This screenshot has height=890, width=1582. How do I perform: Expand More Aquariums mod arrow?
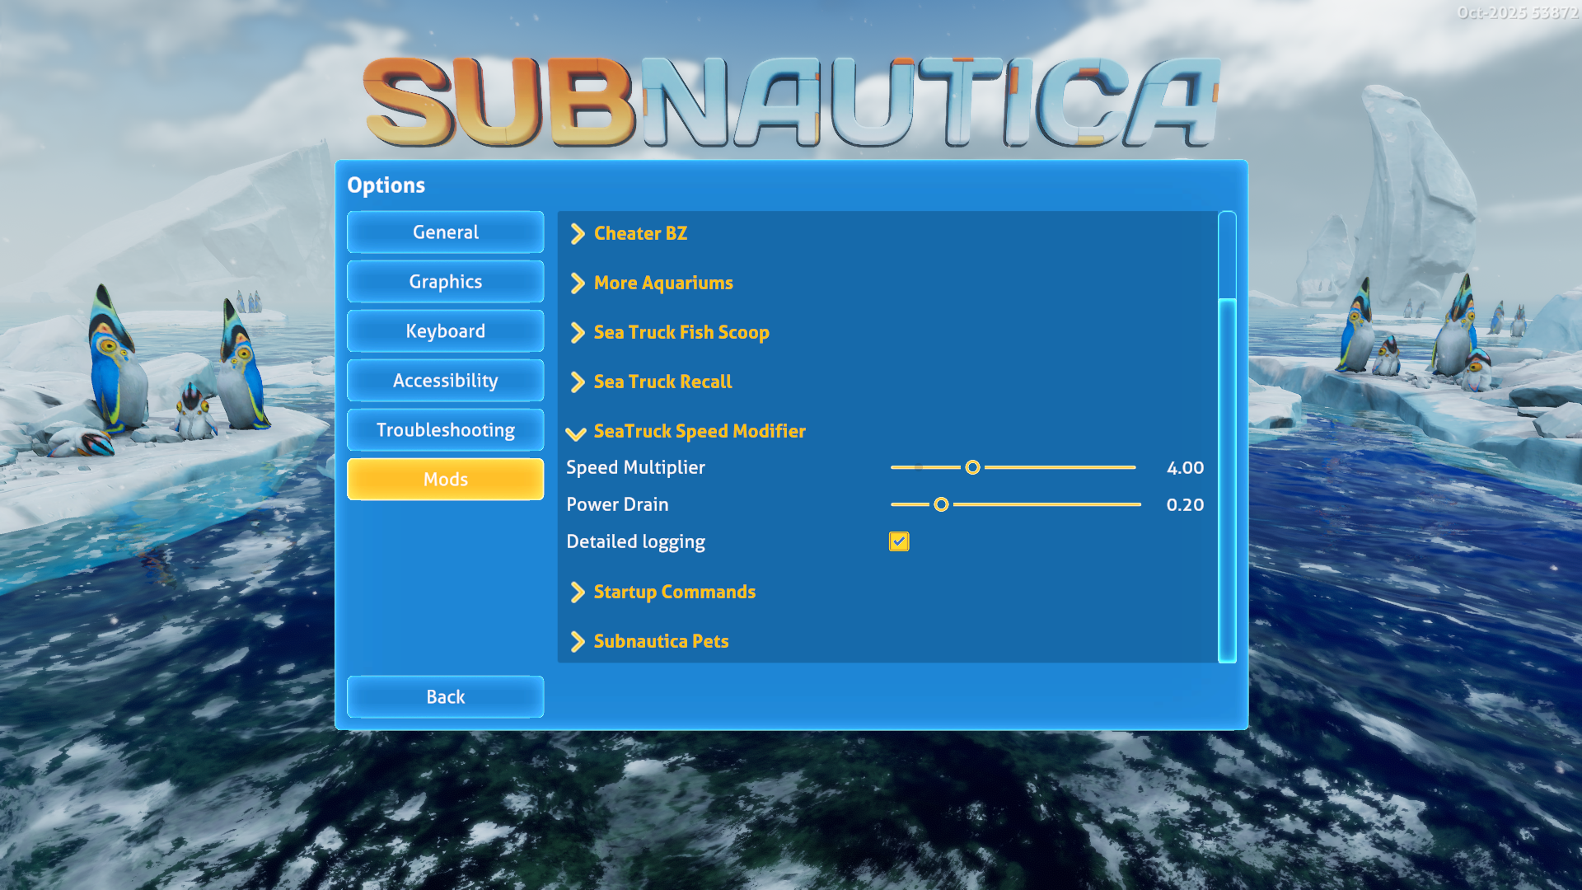tap(578, 283)
